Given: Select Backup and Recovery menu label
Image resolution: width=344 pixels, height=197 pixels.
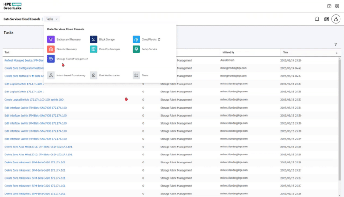Looking at the screenshot, I should click(x=69, y=39).
